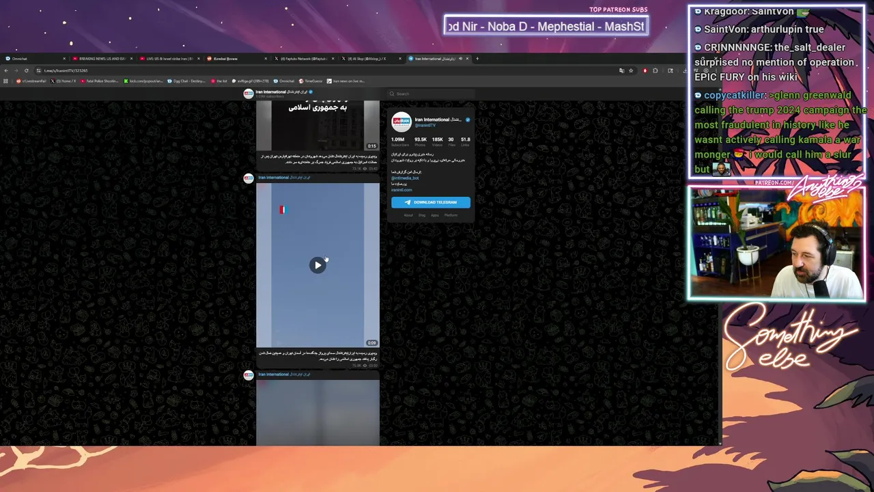The width and height of the screenshot is (874, 492).
Task: Open the @intlmedia_bot link
Action: point(405,178)
